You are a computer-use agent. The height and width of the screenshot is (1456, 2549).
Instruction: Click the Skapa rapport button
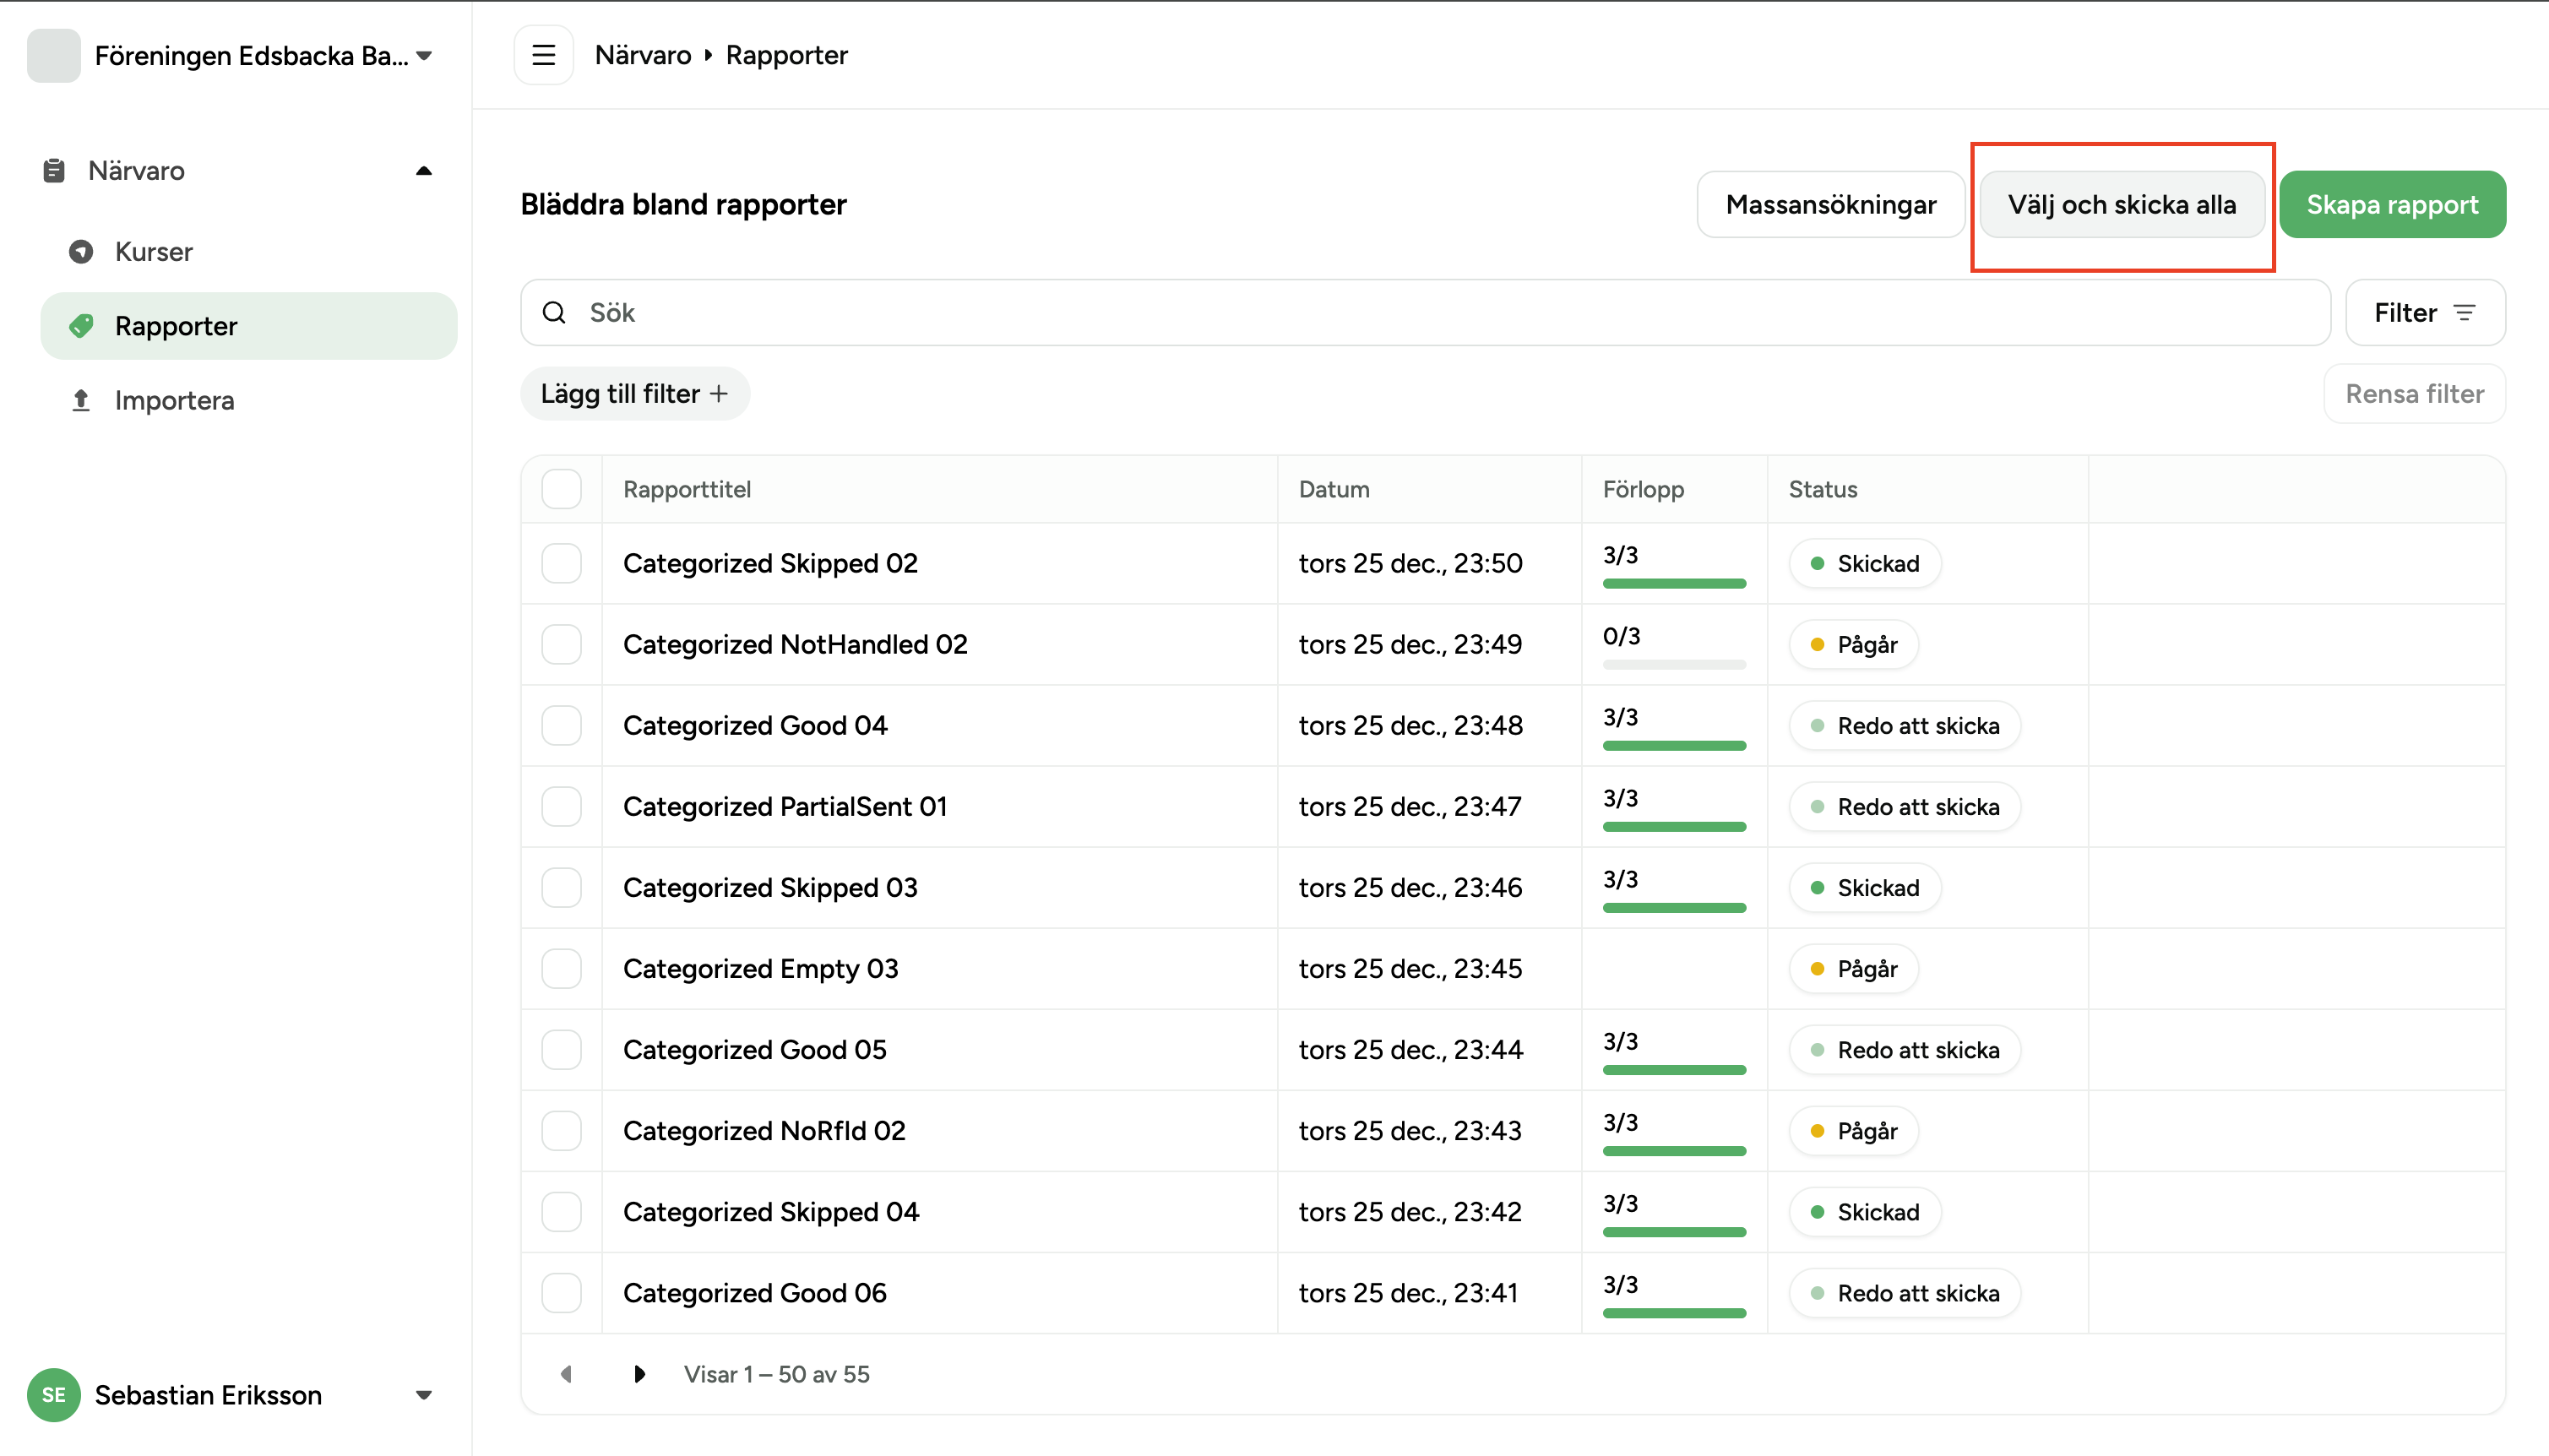coord(2392,205)
